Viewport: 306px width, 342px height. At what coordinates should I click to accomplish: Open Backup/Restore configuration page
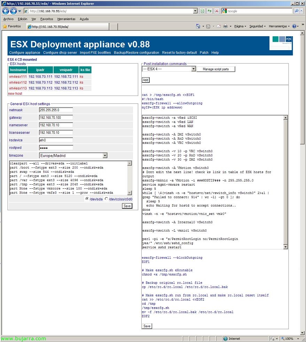136,53
